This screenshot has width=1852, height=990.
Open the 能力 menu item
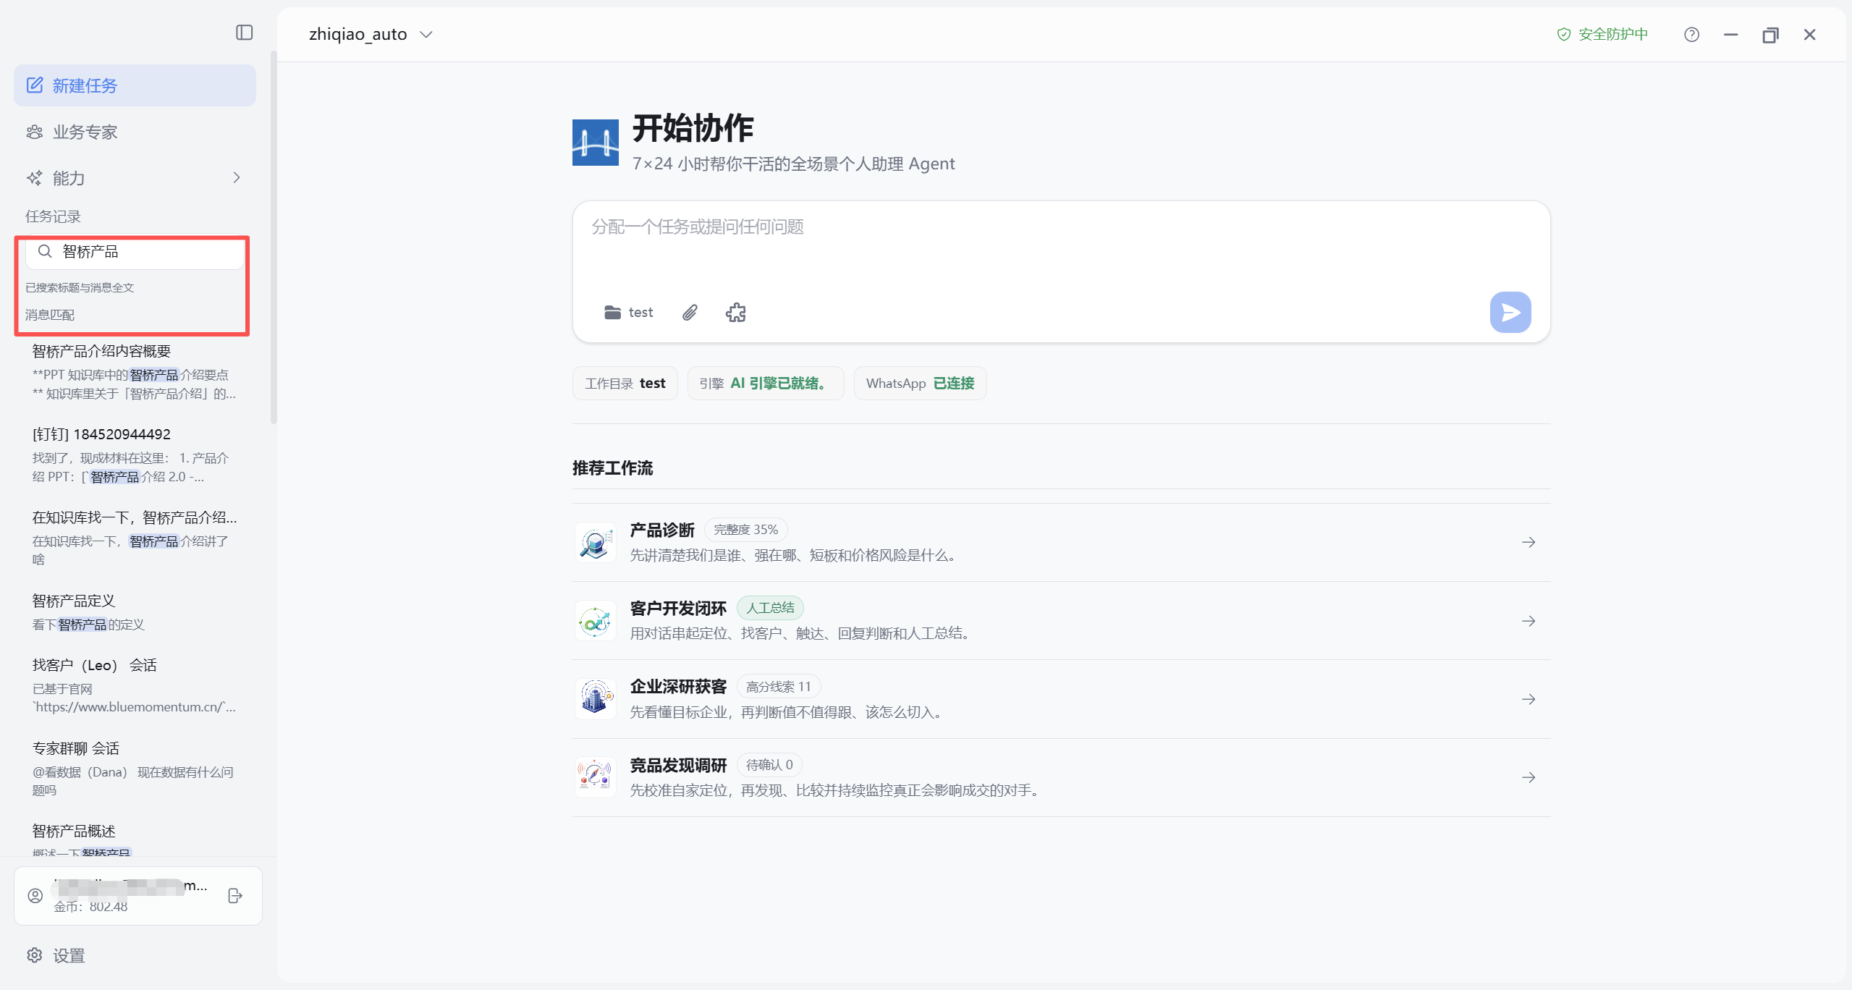[135, 178]
